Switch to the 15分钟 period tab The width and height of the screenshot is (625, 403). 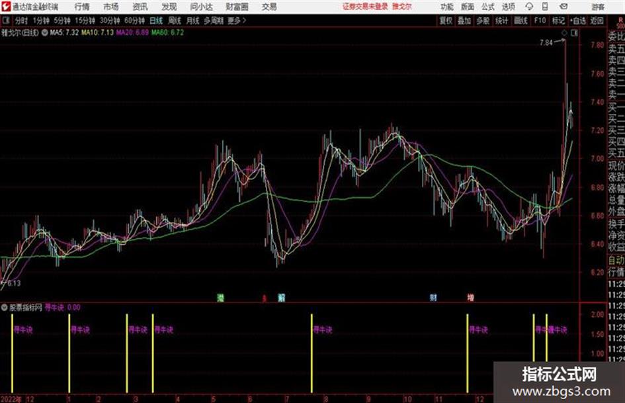click(85, 21)
